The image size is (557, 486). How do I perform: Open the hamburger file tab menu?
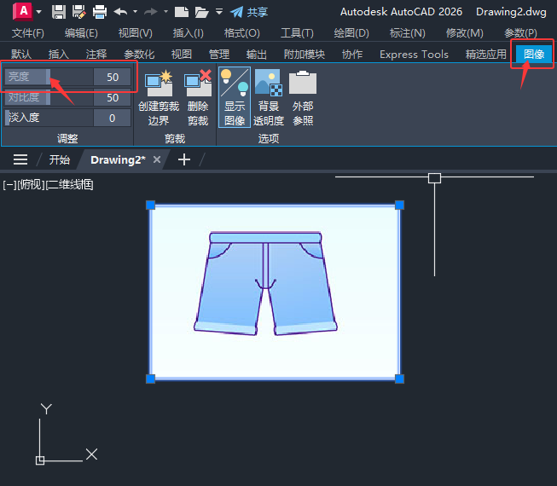(x=20, y=159)
